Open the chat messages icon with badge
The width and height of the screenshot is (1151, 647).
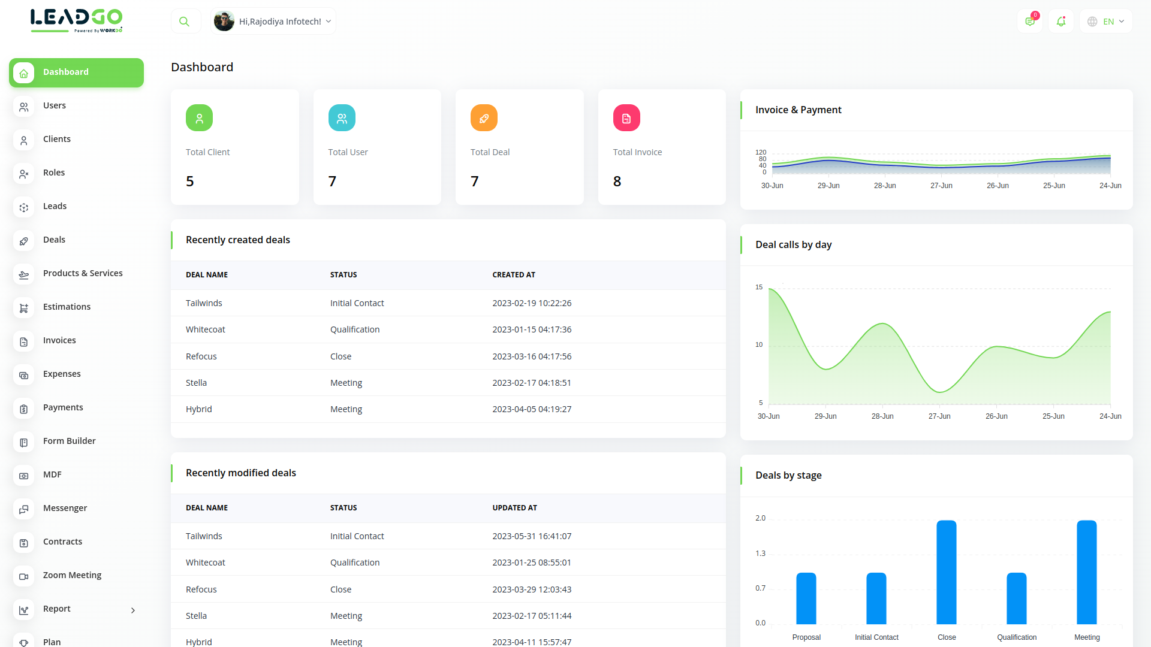point(1030,21)
